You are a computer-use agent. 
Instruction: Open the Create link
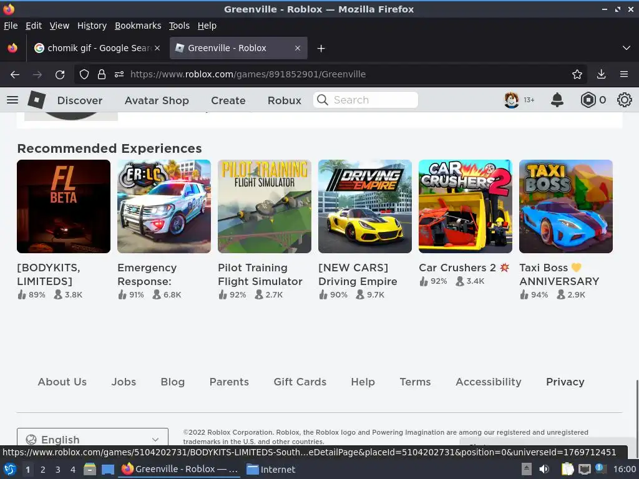point(228,100)
